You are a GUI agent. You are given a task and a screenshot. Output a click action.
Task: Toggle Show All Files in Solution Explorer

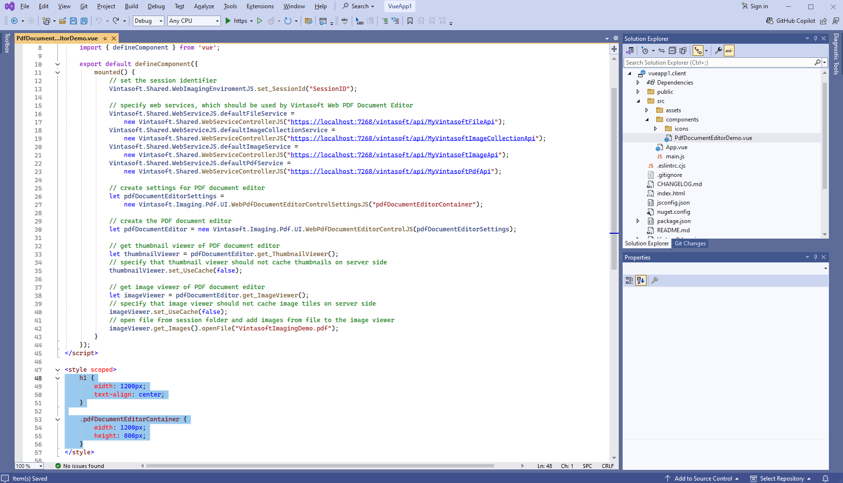pyautogui.click(x=683, y=51)
